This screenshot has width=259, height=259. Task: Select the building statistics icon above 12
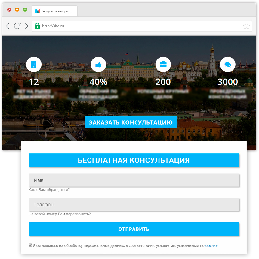tap(34, 64)
